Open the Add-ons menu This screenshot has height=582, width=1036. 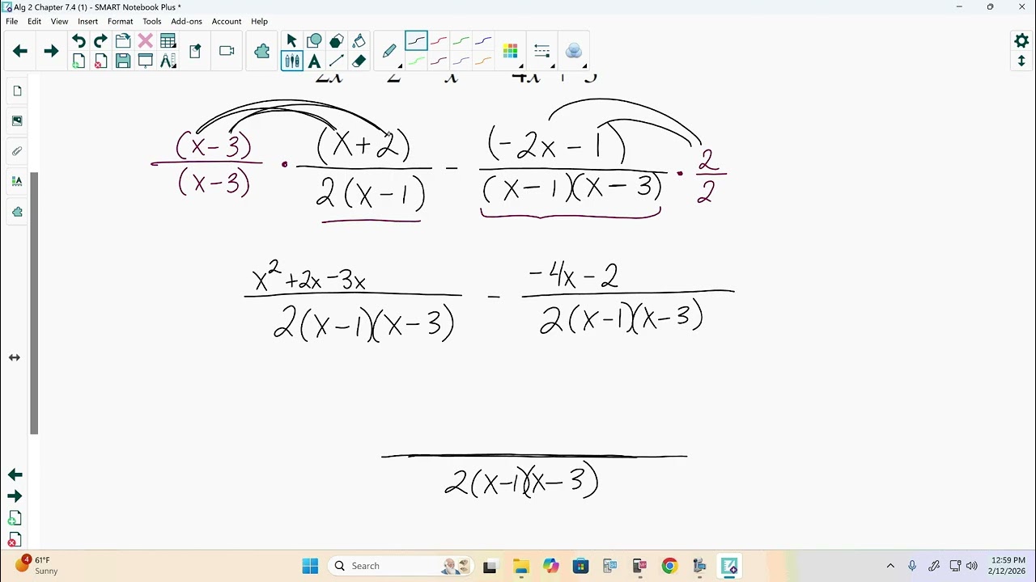186,21
